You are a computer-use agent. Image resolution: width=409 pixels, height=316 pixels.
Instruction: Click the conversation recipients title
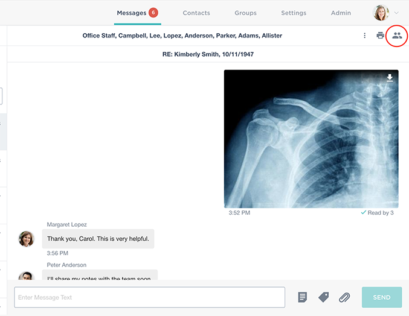(182, 36)
